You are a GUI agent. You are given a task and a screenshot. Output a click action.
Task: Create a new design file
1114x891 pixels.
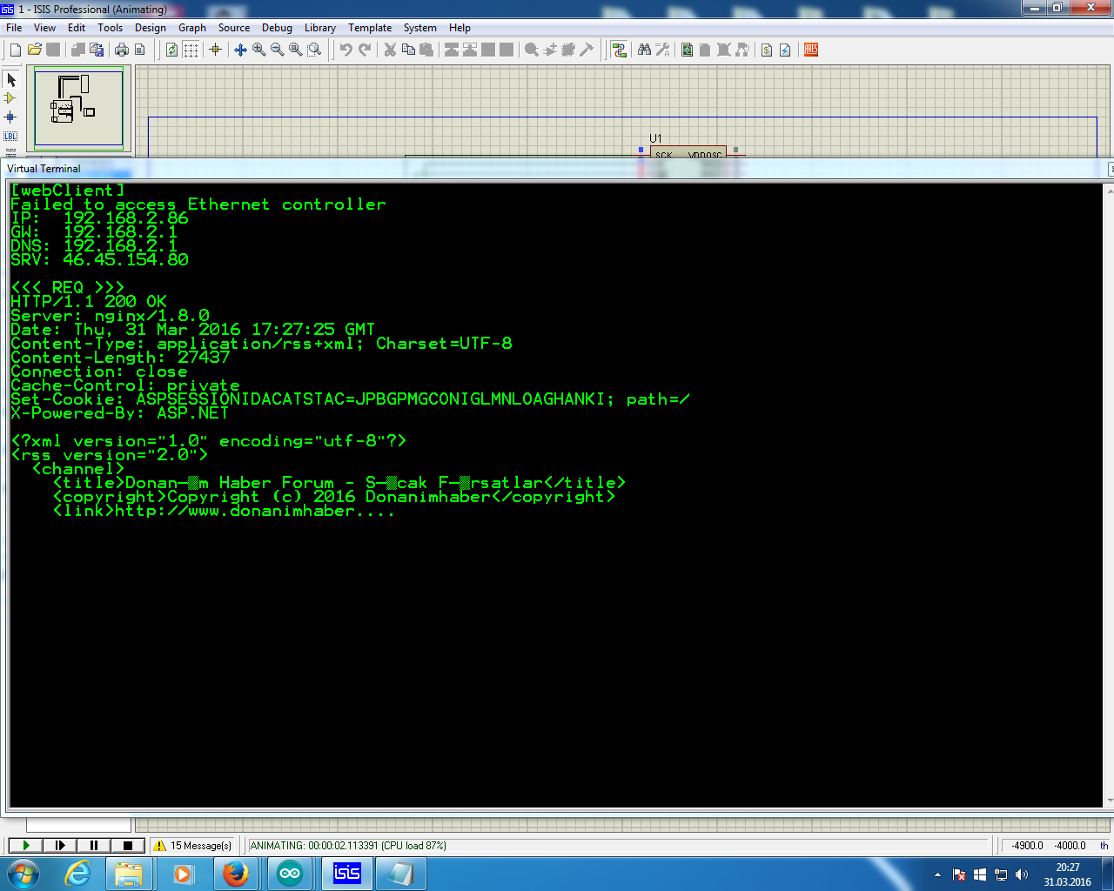[x=16, y=50]
